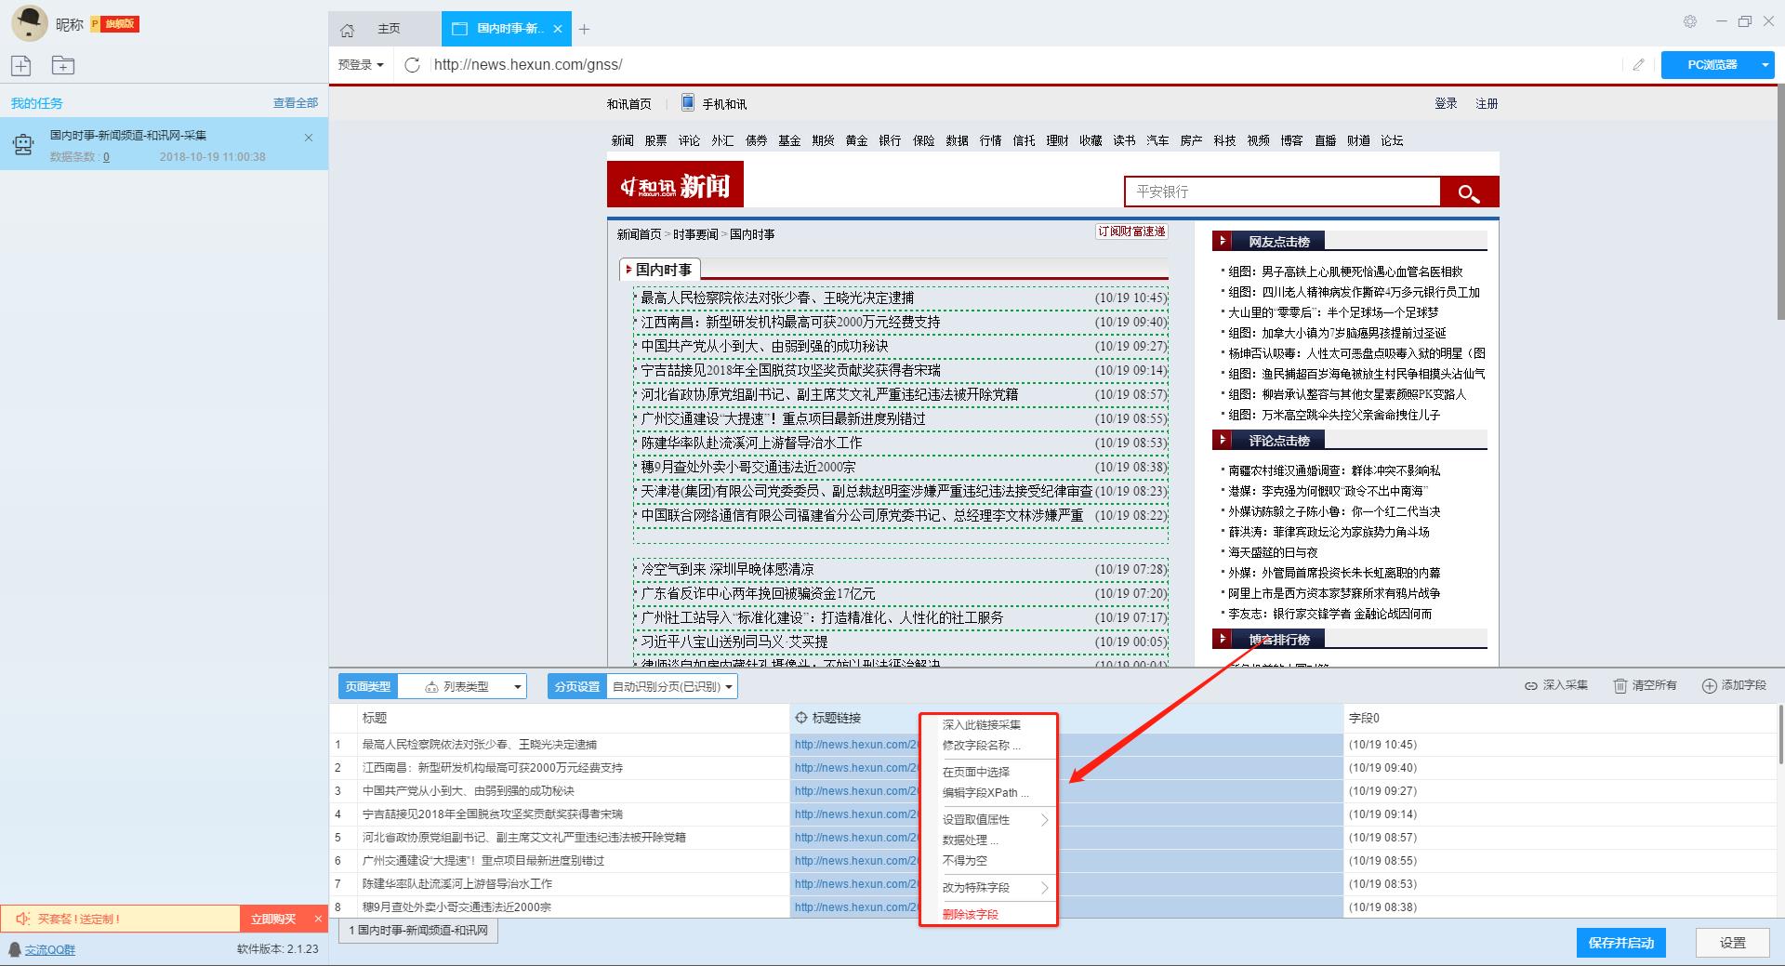Click the user avatar icon
1785x966 pixels.
tap(29, 23)
